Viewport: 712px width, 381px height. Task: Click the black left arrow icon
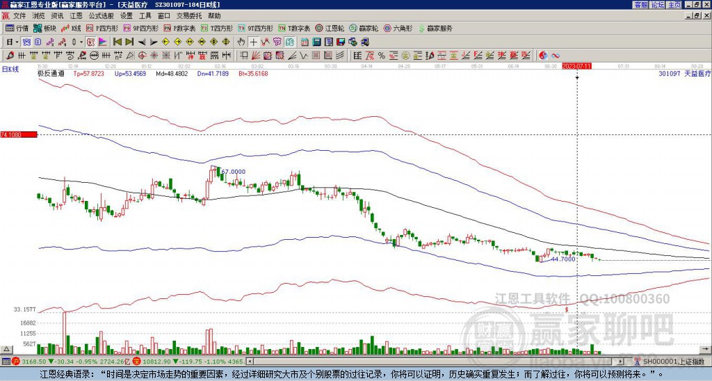[x=142, y=42]
